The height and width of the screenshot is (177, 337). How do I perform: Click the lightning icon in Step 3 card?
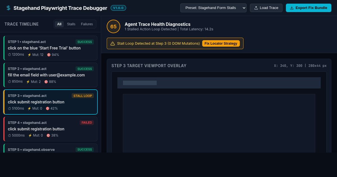point(29,109)
